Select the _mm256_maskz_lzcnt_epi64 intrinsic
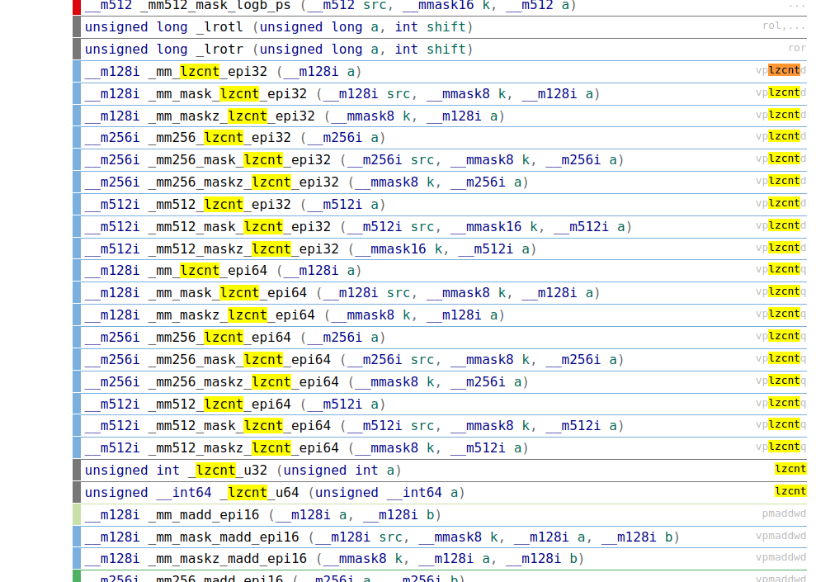 pyautogui.click(x=440, y=382)
